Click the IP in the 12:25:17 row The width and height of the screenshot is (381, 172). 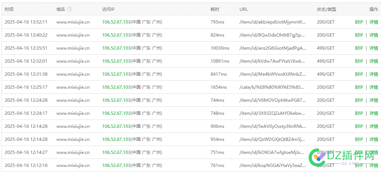point(116,87)
